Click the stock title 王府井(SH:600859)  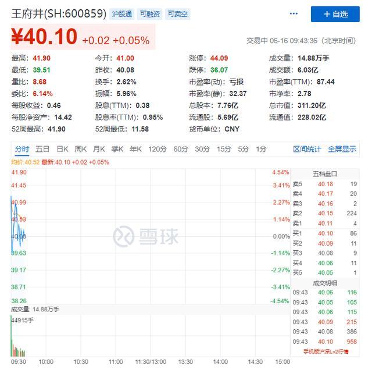pyautogui.click(x=59, y=13)
